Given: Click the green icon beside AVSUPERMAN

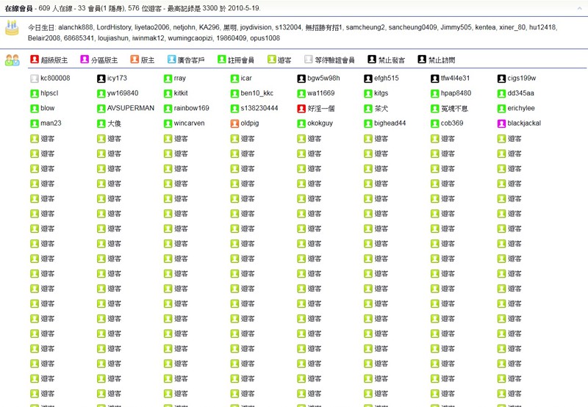Looking at the screenshot, I should pos(101,109).
